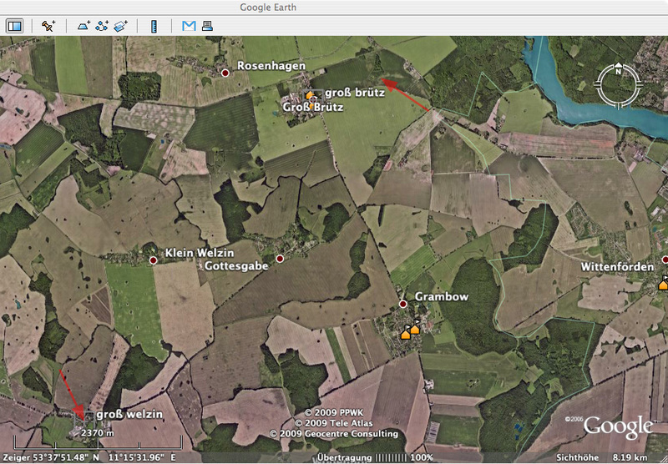Screen dimensions: 668x464
Task: Select the Add Path tool
Action: pyautogui.click(x=103, y=26)
